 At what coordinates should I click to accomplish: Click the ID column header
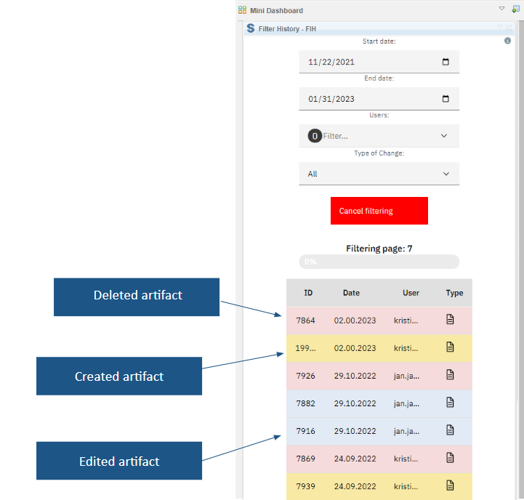click(308, 293)
